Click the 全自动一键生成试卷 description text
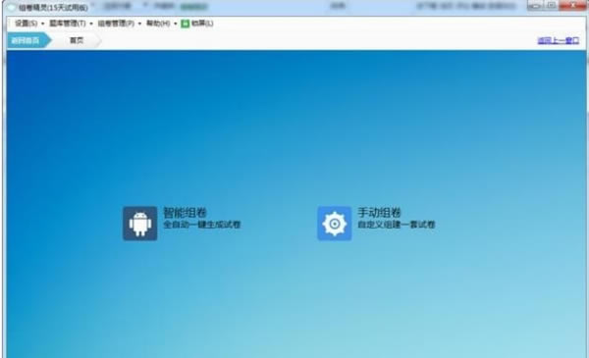 [x=202, y=225]
